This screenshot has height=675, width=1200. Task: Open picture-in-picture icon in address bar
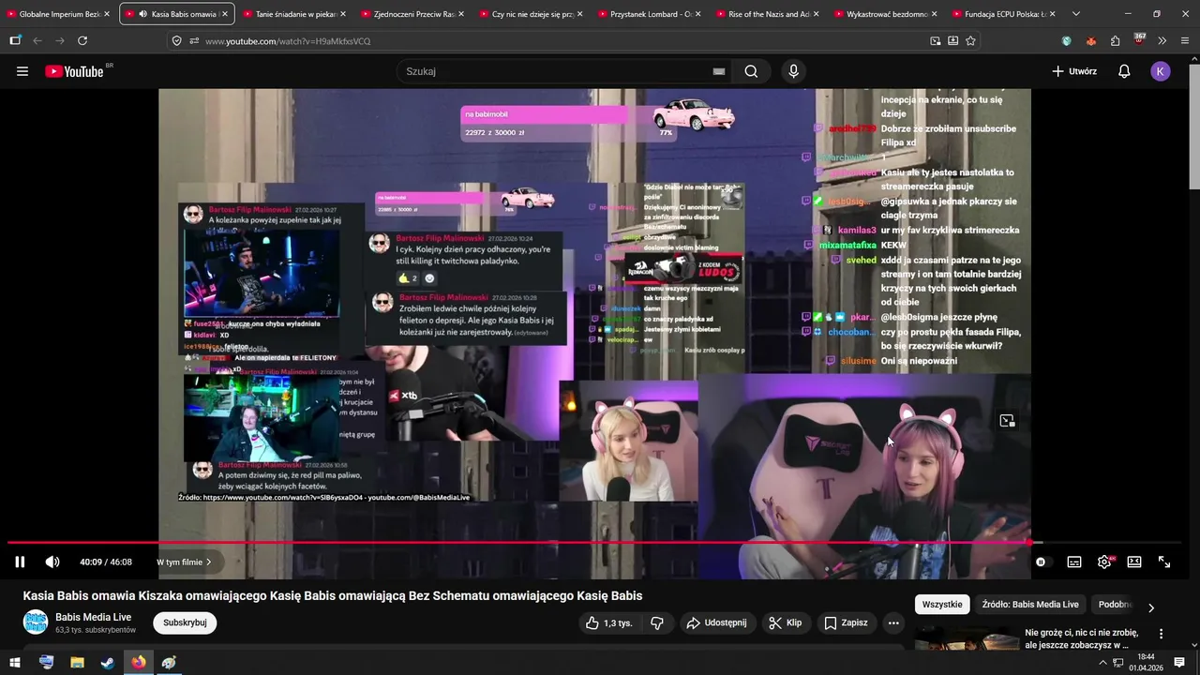point(936,41)
